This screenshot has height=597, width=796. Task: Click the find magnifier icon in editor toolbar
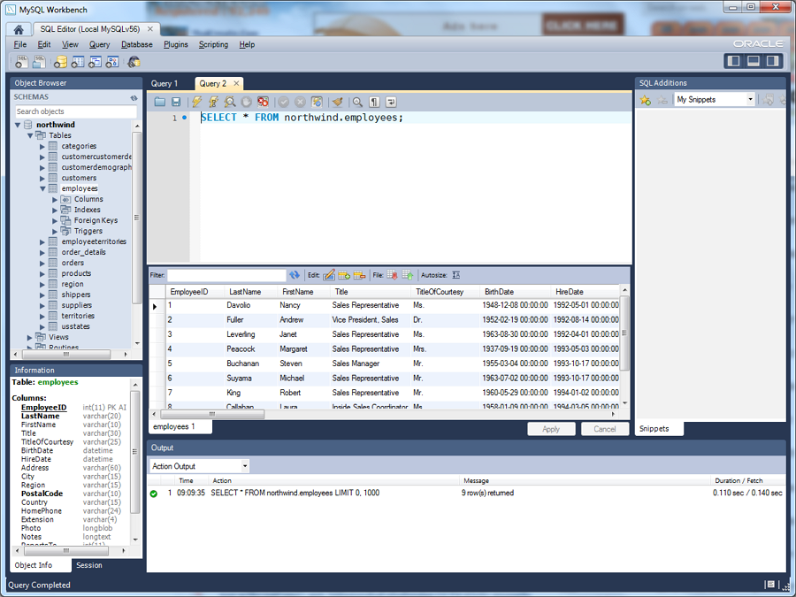[x=358, y=102]
